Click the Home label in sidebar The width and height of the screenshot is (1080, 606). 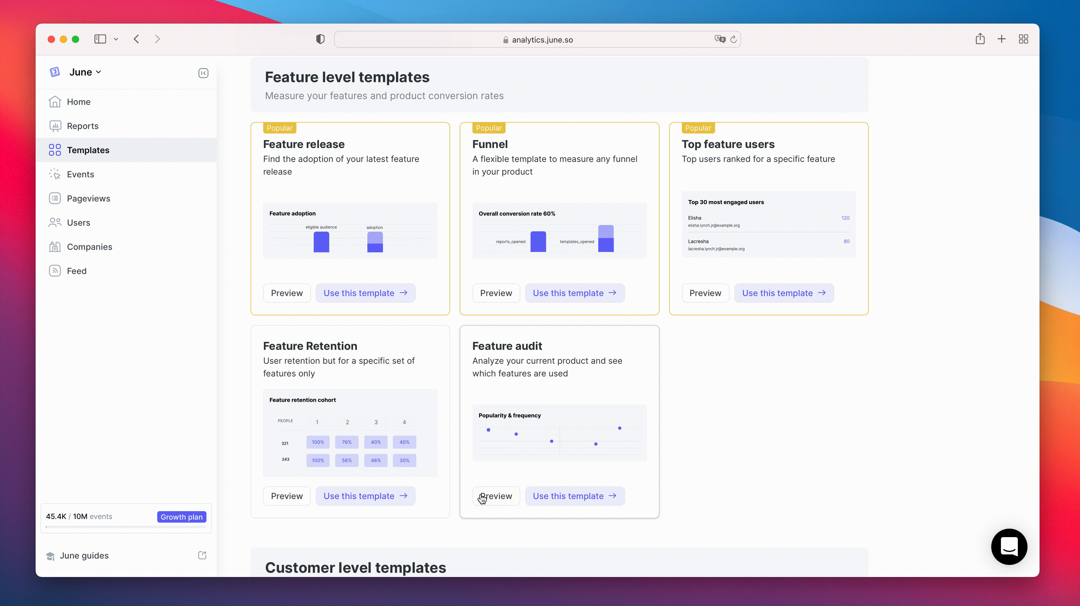pyautogui.click(x=79, y=102)
